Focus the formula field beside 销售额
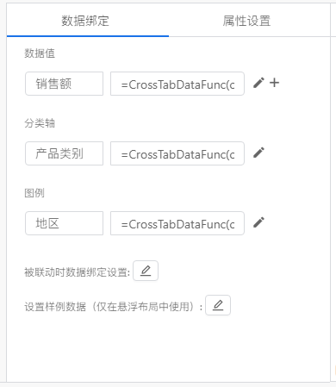Image resolution: width=336 pixels, height=387 pixels. [x=177, y=84]
